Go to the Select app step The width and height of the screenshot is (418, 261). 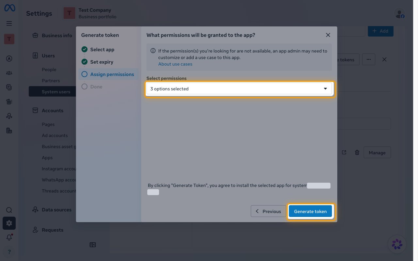(102, 50)
